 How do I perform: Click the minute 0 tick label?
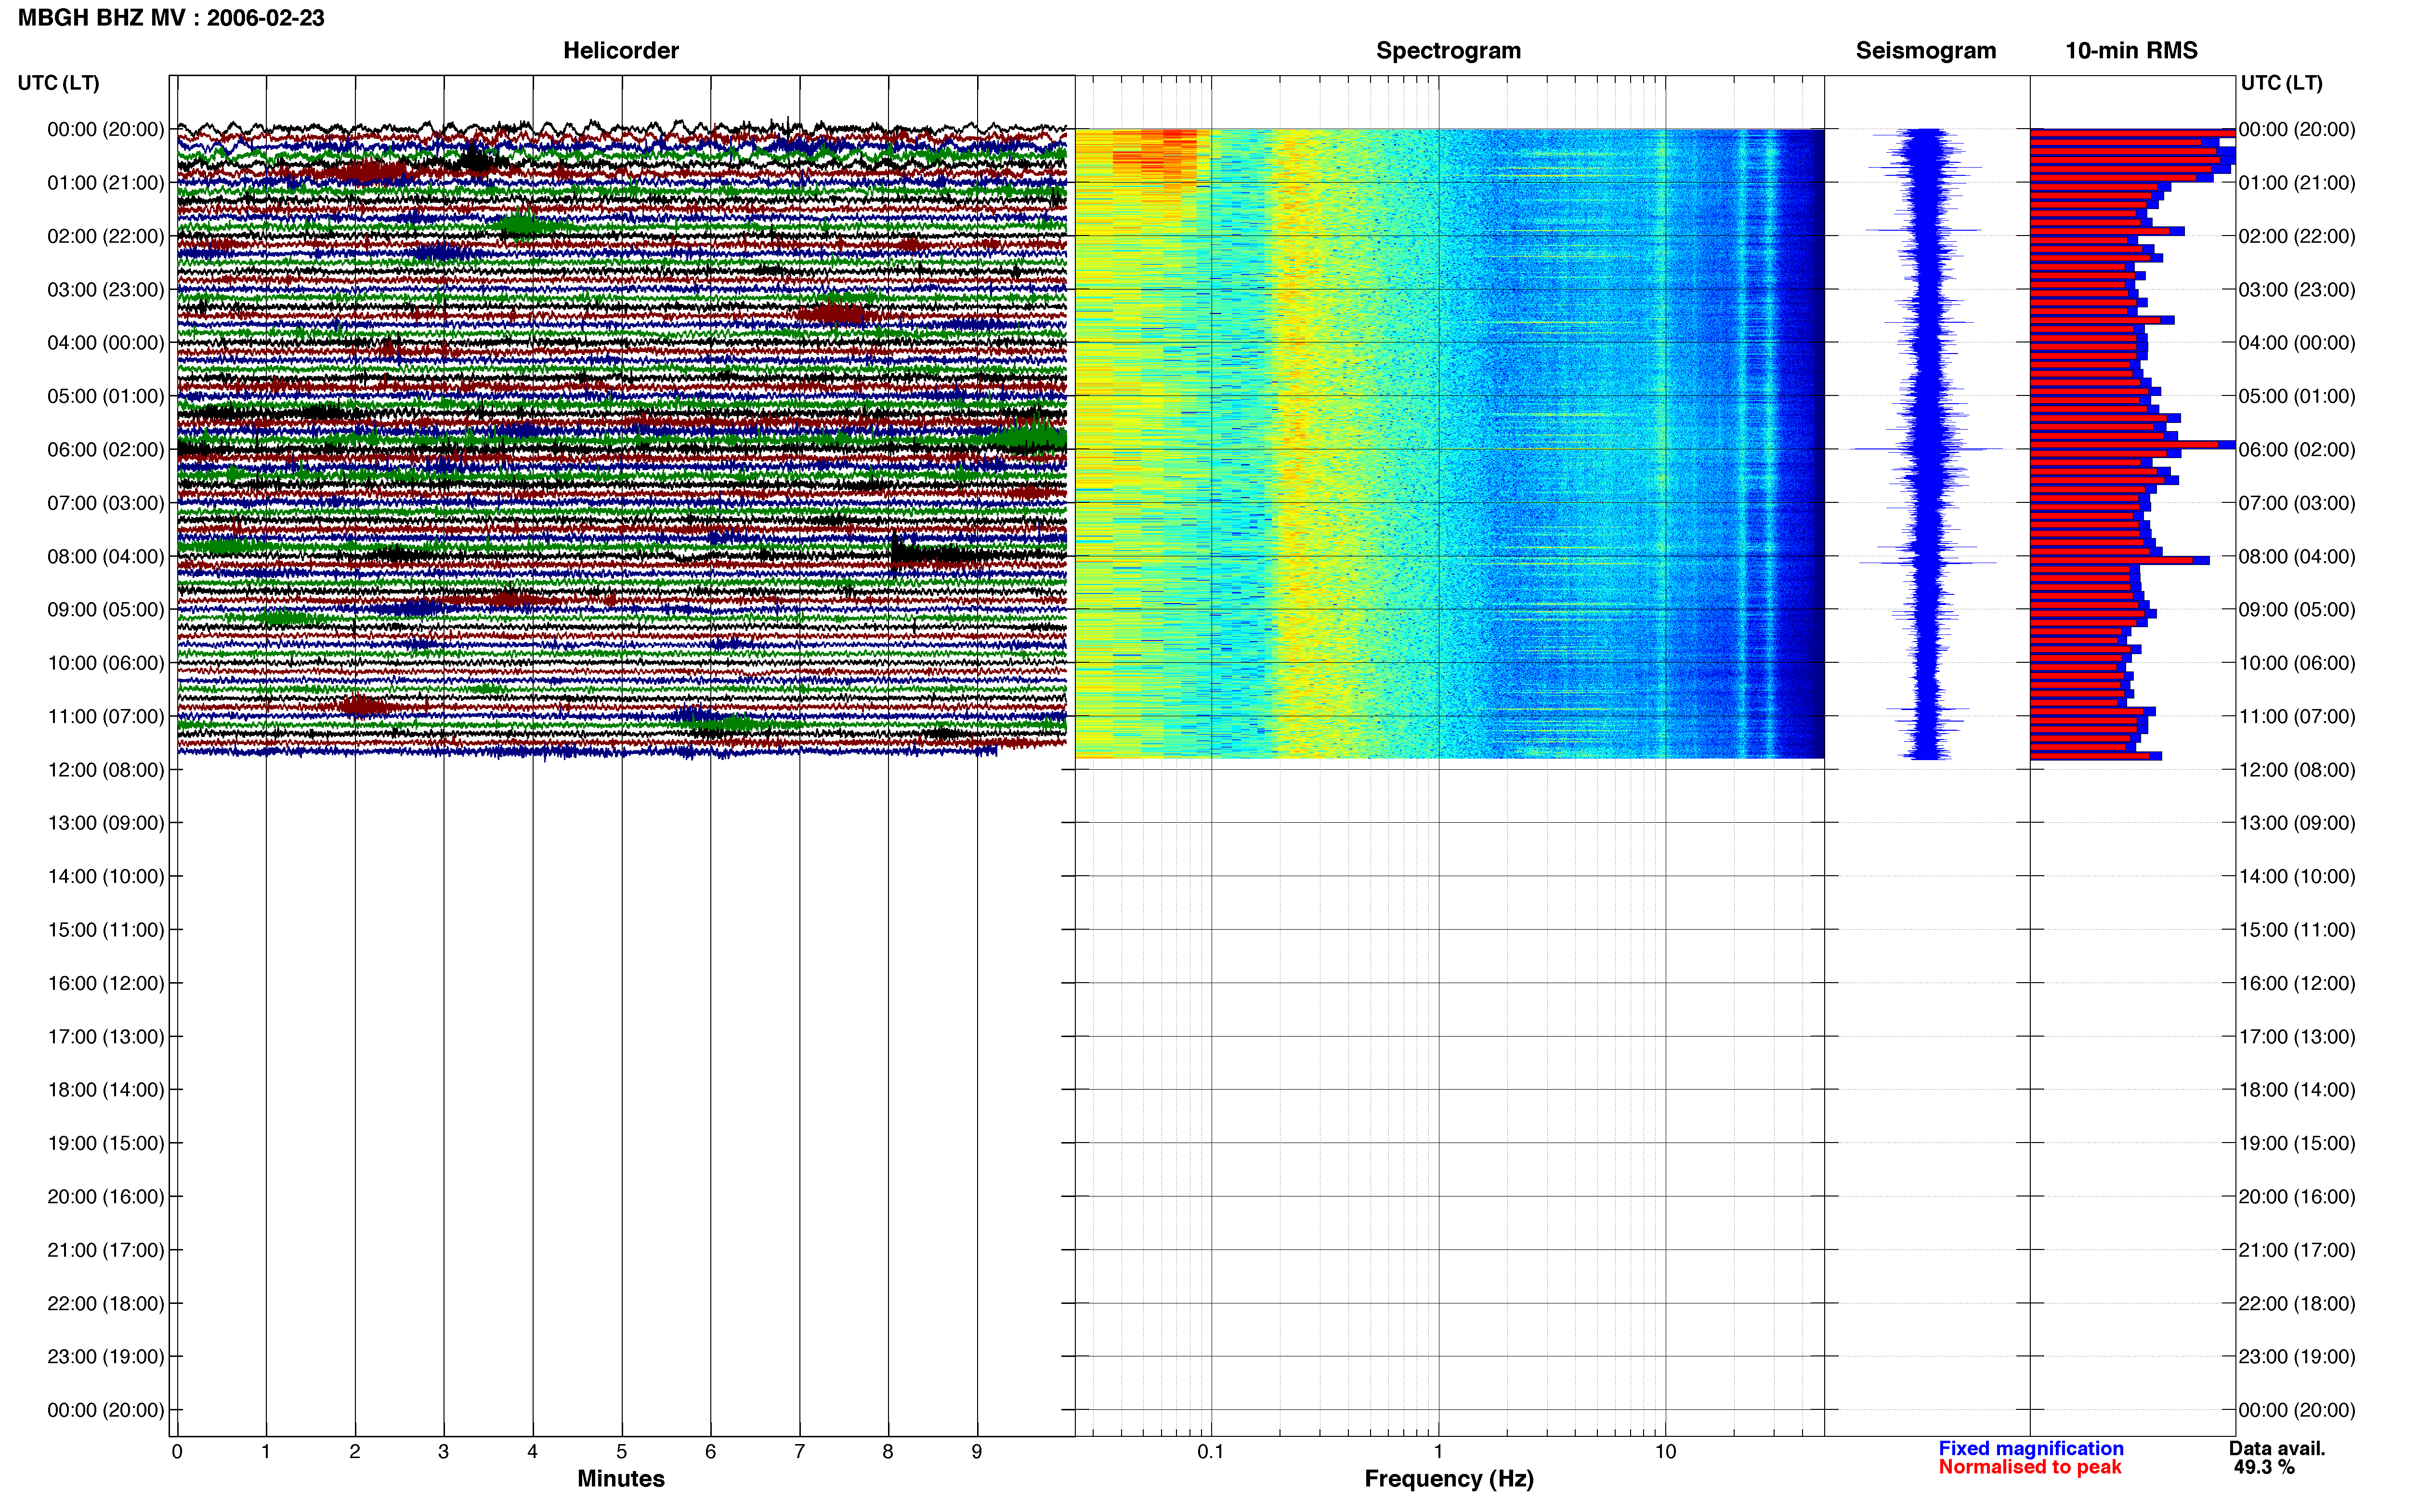pyautogui.click(x=177, y=1451)
